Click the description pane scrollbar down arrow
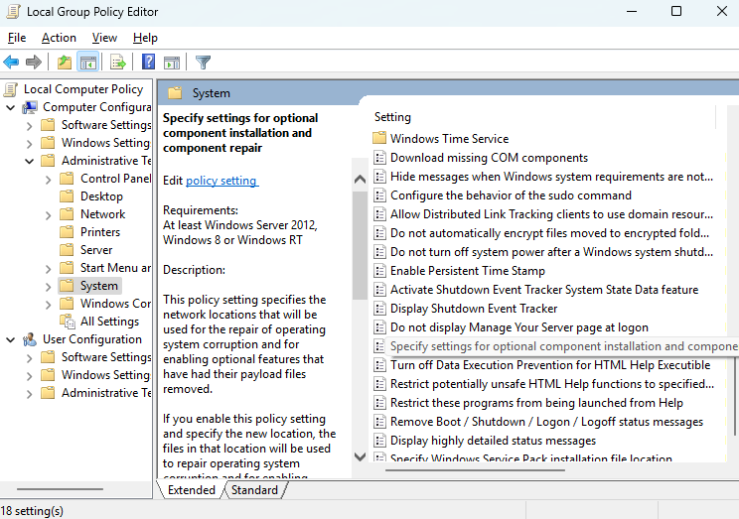 [360, 457]
